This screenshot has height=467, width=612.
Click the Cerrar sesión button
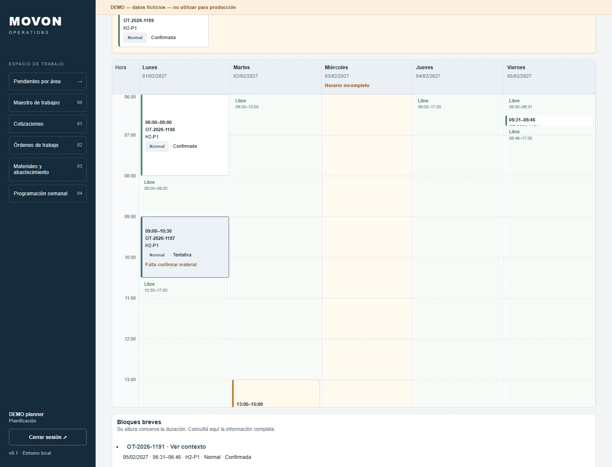pyautogui.click(x=48, y=437)
